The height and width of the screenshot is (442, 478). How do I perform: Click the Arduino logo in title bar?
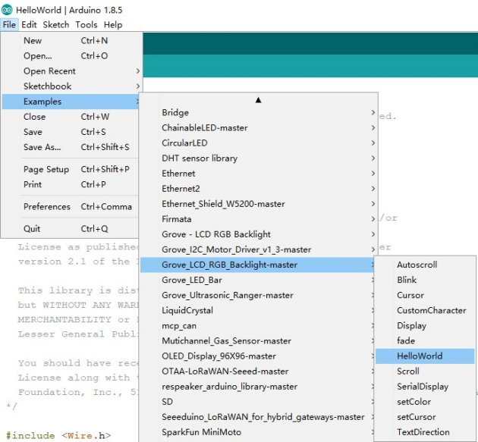click(x=7, y=11)
